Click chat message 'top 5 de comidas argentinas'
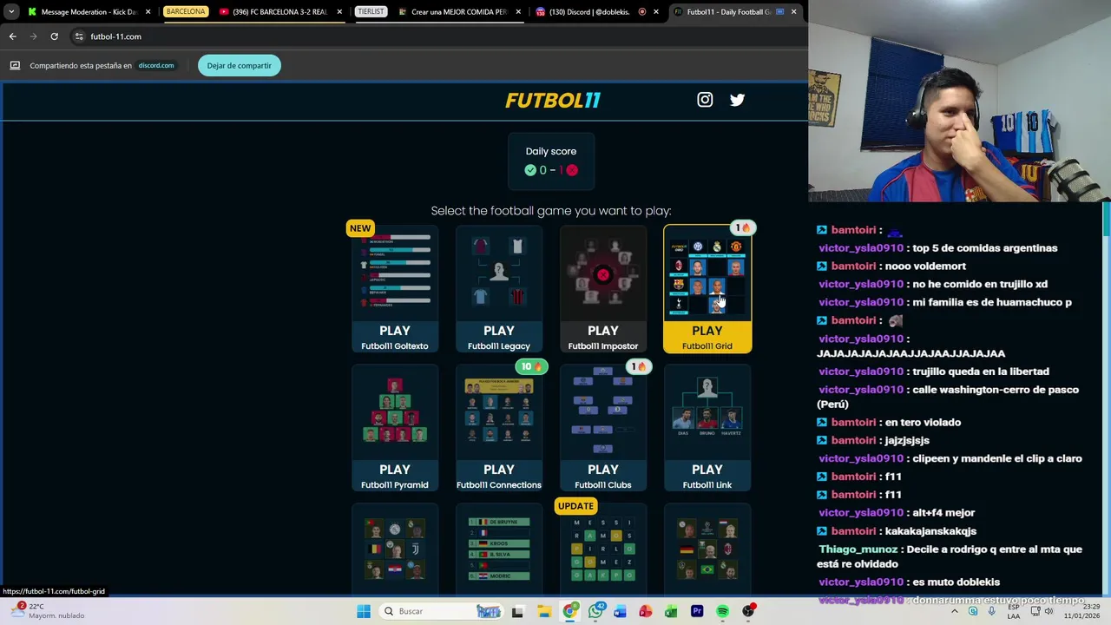 tap(984, 248)
